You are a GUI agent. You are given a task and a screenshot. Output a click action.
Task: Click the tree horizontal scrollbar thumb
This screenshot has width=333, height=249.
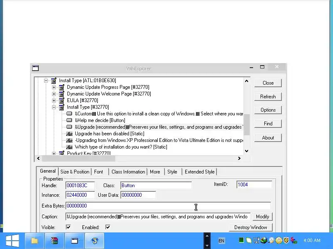coord(79,159)
